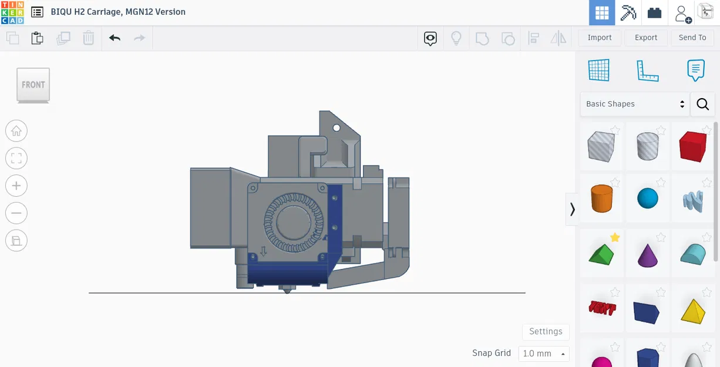Collapse the shapes panel arrow
The width and height of the screenshot is (720, 367).
(572, 209)
